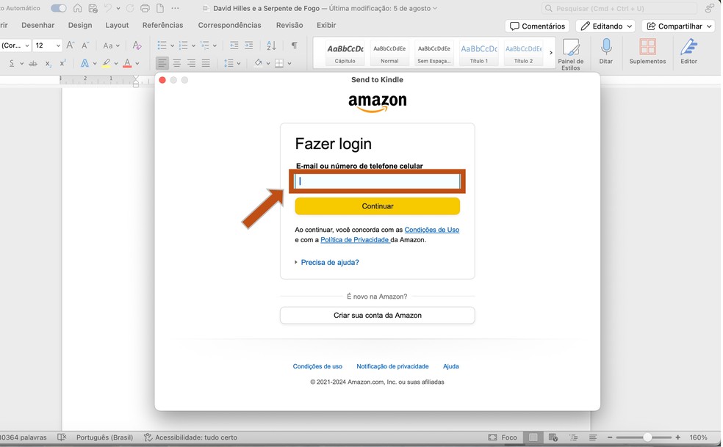
Task: Show paragraph marks pilcrow
Action: coord(294,46)
